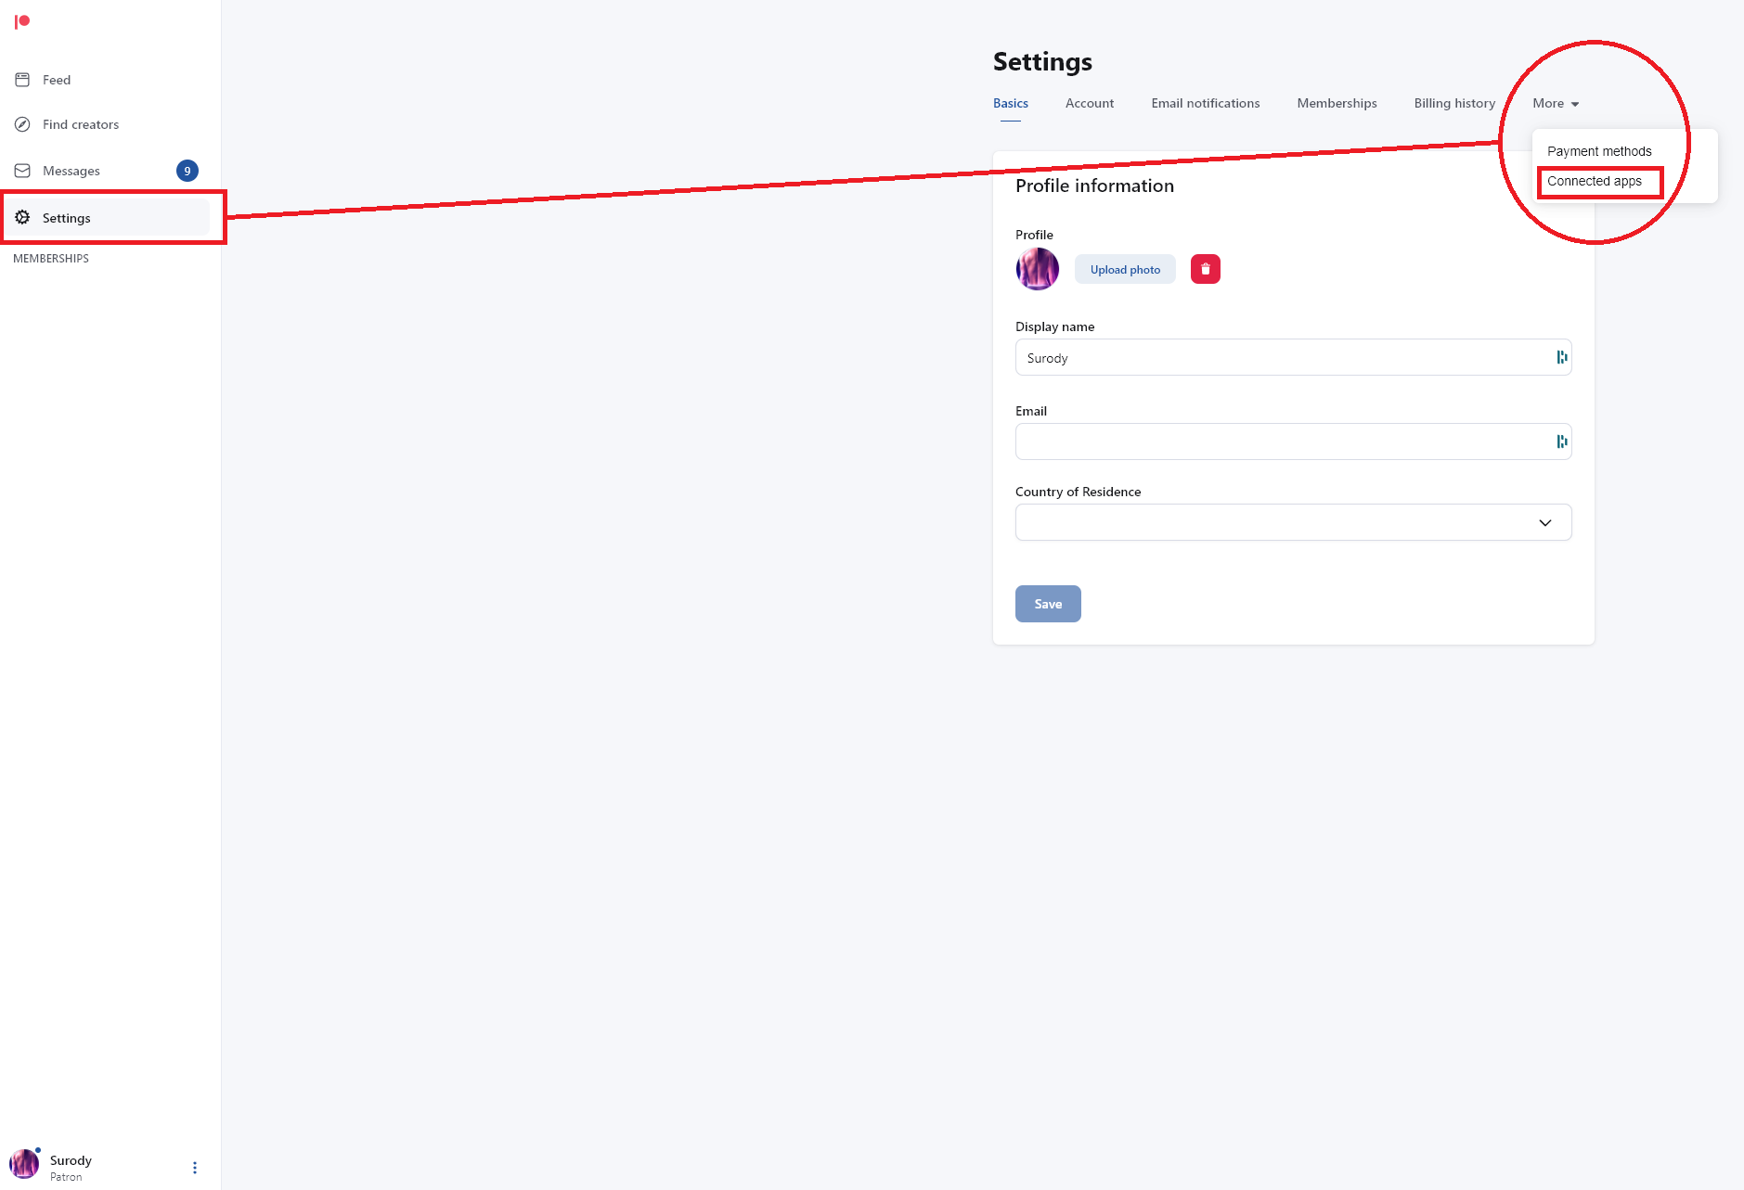This screenshot has height=1190, width=1744.
Task: Click the Save button
Action: (x=1048, y=604)
